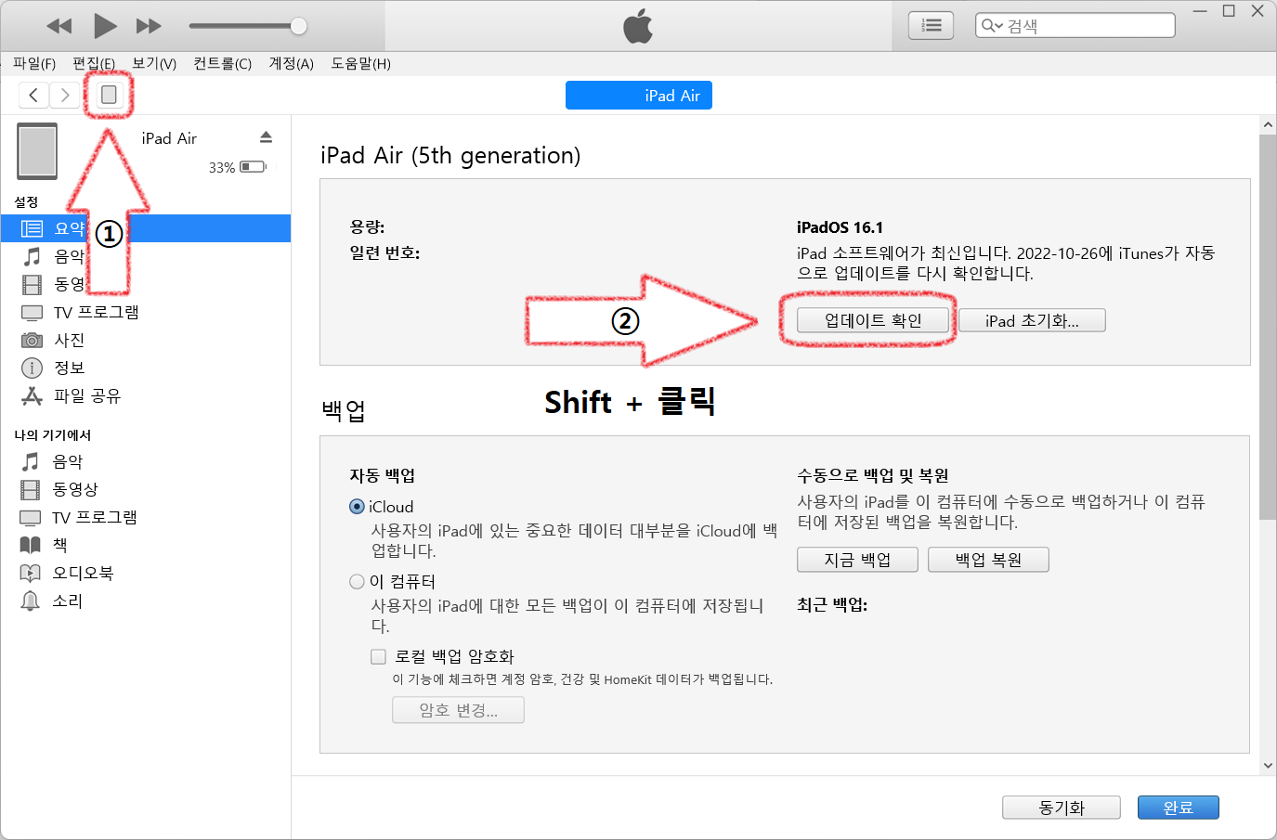1277x840 pixels.
Task: Click the 업데이트 확인 button
Action: pos(873,320)
